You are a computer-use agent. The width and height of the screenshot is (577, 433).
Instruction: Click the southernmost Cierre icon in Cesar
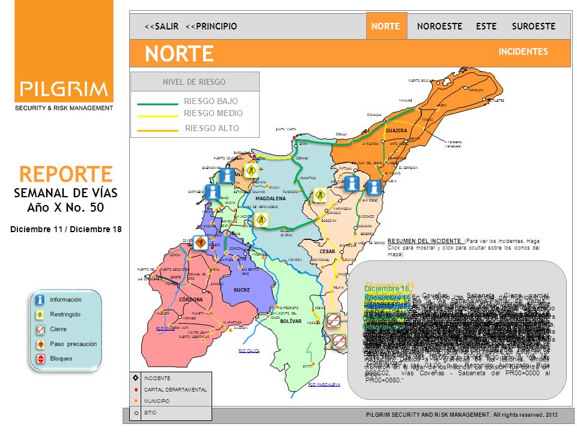click(x=339, y=342)
